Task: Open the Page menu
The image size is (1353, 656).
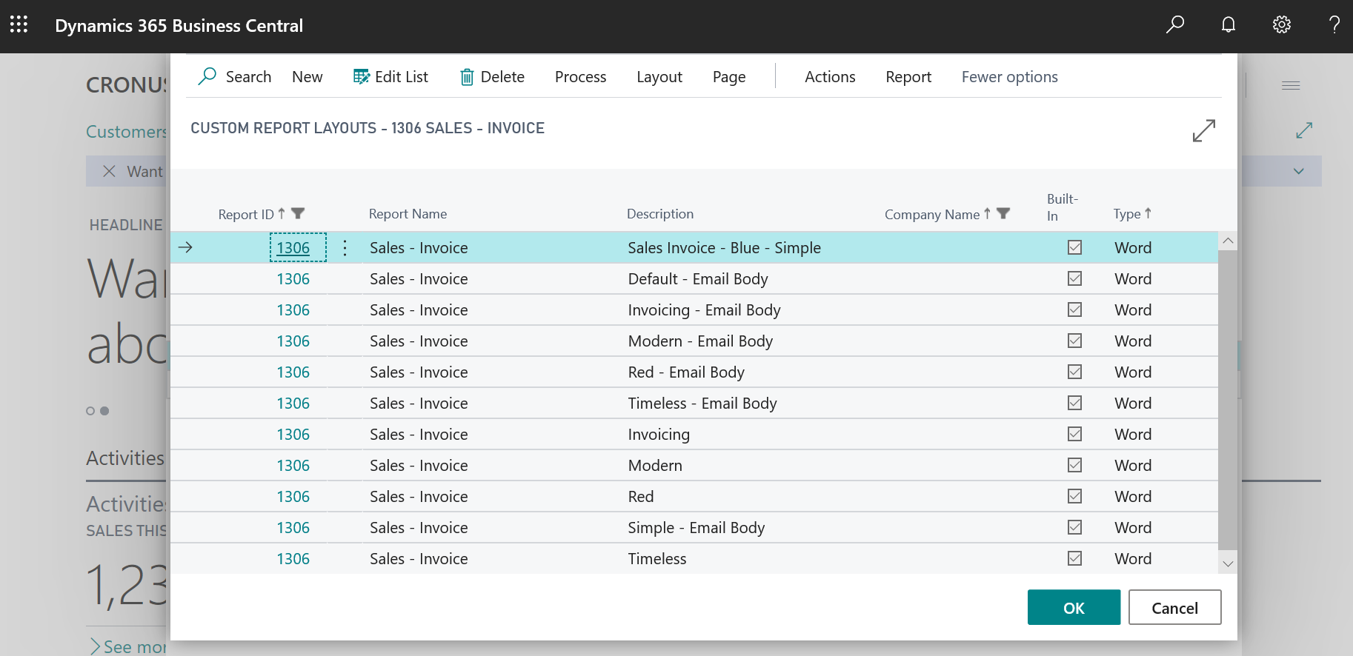Action: pyautogui.click(x=729, y=77)
